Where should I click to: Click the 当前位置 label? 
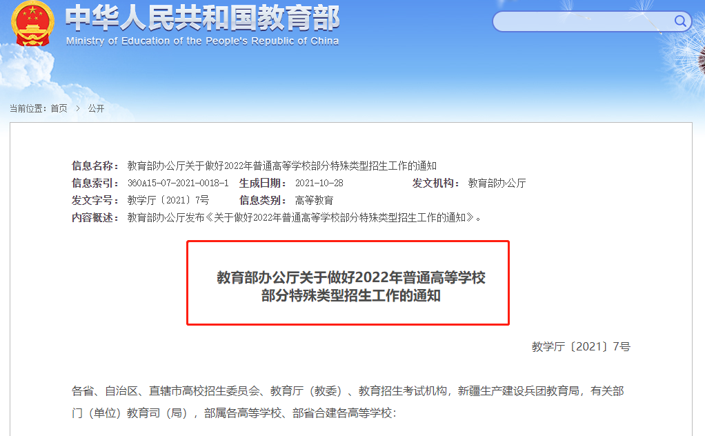[28, 108]
